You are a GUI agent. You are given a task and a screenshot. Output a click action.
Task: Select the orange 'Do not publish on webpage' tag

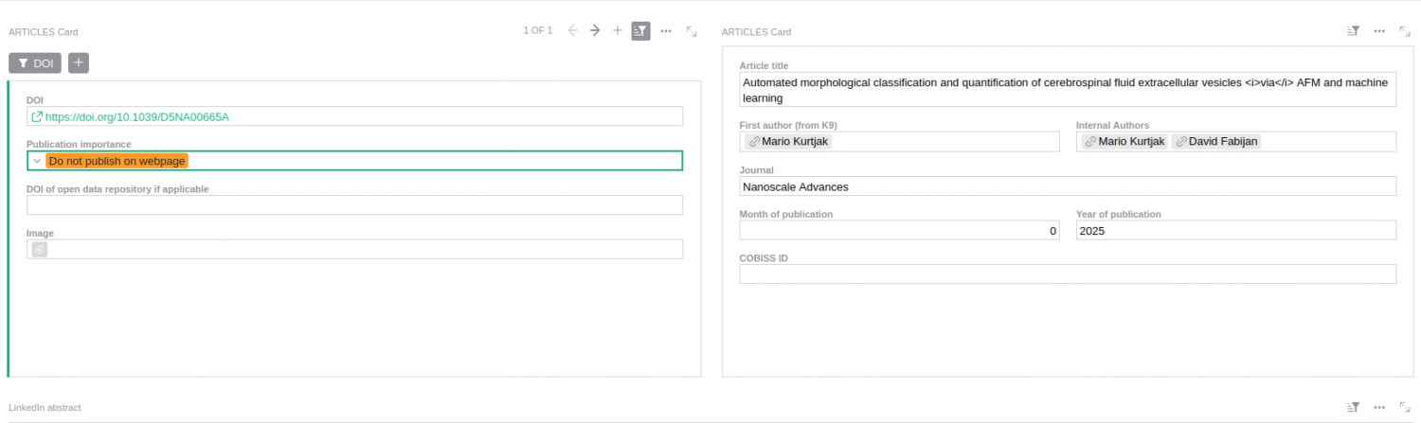tap(117, 161)
